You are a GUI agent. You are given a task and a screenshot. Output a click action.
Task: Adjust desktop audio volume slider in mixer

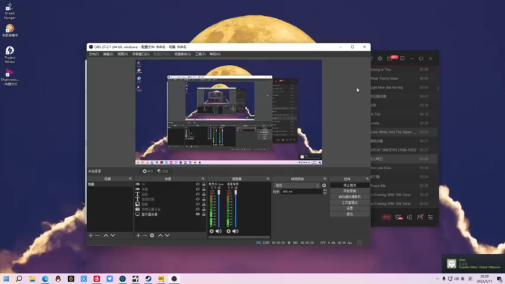[235, 208]
